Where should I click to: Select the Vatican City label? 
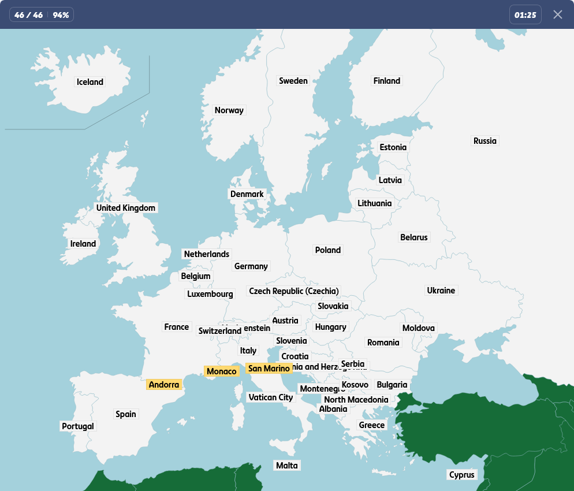(x=271, y=397)
